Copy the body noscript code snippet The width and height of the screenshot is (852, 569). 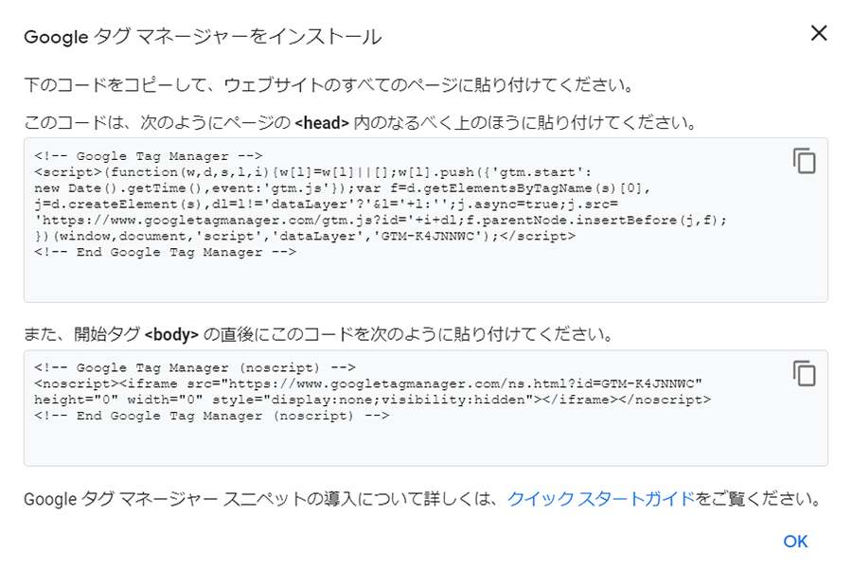click(804, 373)
